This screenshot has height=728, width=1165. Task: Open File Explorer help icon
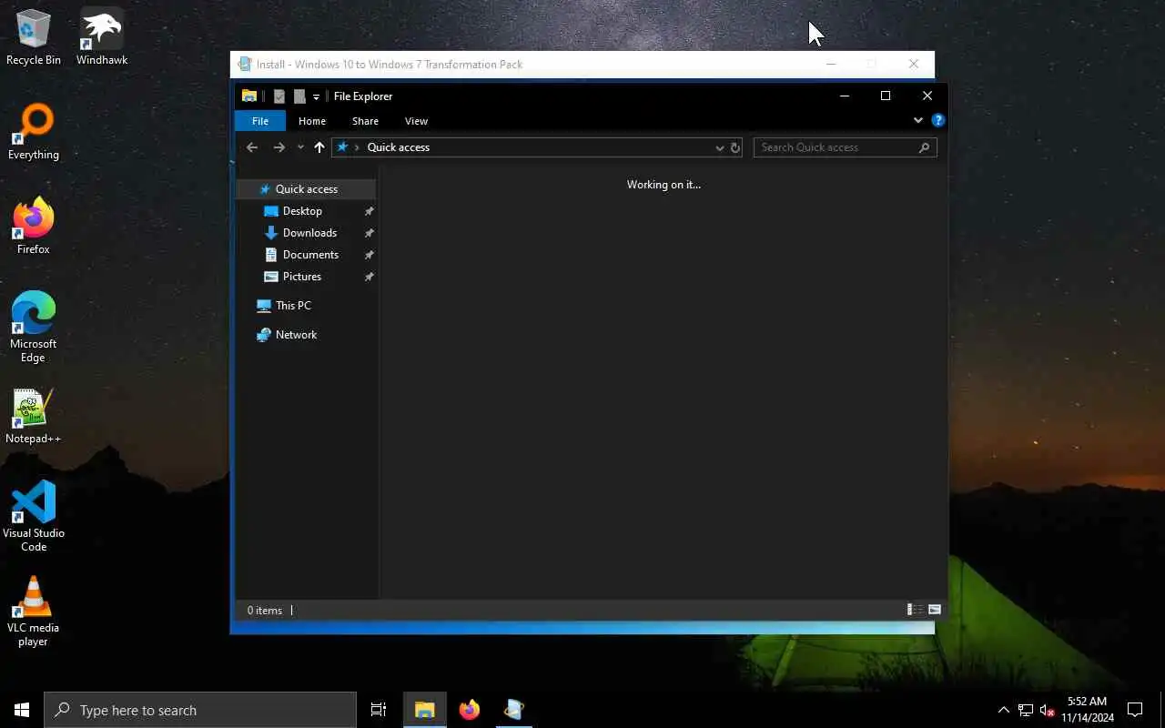pyautogui.click(x=938, y=120)
